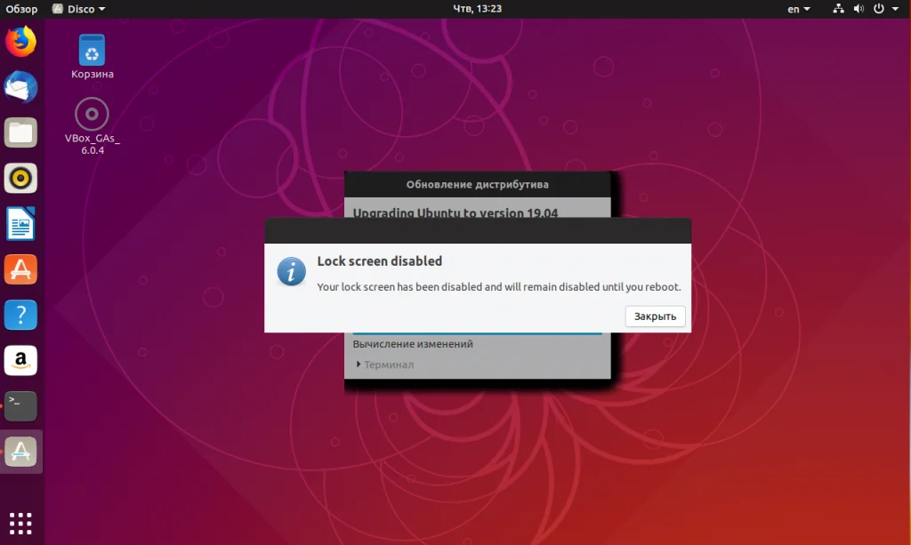Open the Обзор activities overview
The width and height of the screenshot is (911, 545).
click(x=21, y=9)
